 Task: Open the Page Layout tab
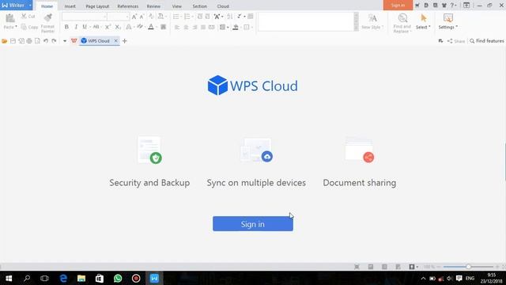pyautogui.click(x=97, y=6)
